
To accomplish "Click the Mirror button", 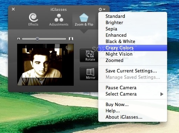I will (x=89, y=73).
